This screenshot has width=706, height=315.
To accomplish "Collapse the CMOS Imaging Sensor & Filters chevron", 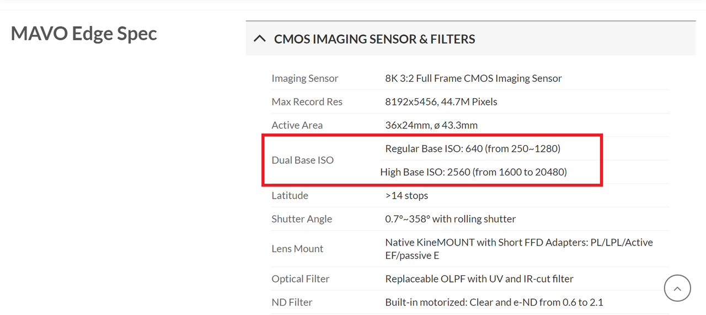I will [x=259, y=39].
